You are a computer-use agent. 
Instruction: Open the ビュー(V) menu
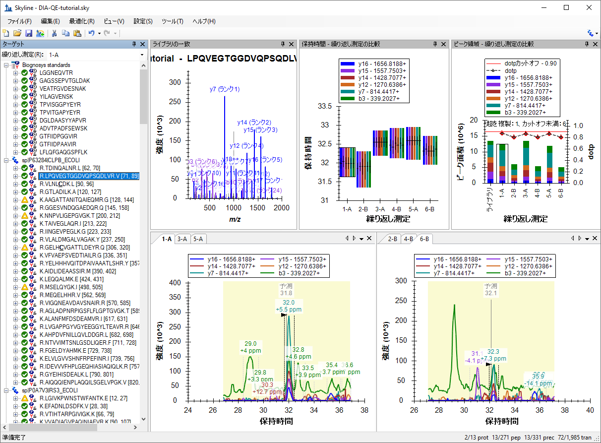click(114, 21)
